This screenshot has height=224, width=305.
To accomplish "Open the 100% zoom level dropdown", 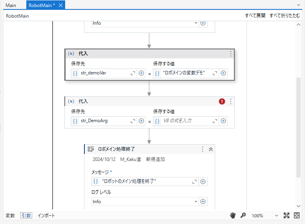I will pos(276,216).
